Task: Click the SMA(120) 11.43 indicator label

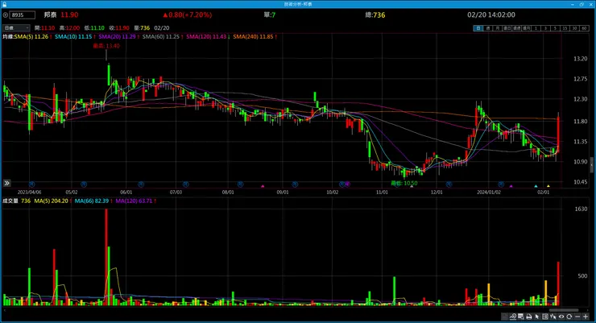Action: [206, 36]
